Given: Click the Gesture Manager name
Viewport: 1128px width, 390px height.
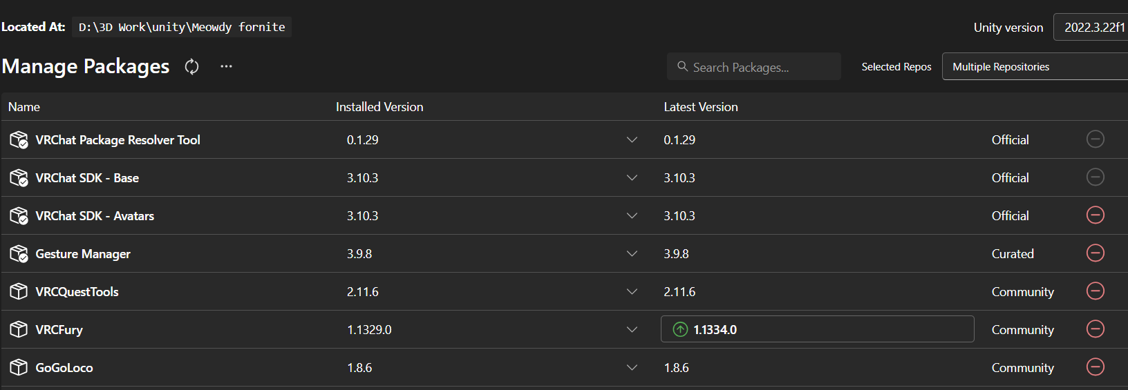Looking at the screenshot, I should click(83, 254).
